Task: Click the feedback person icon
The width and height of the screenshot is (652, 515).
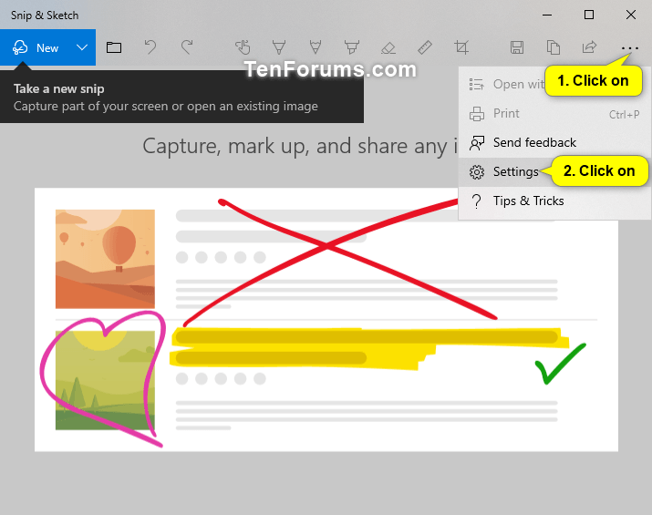Action: click(x=477, y=143)
